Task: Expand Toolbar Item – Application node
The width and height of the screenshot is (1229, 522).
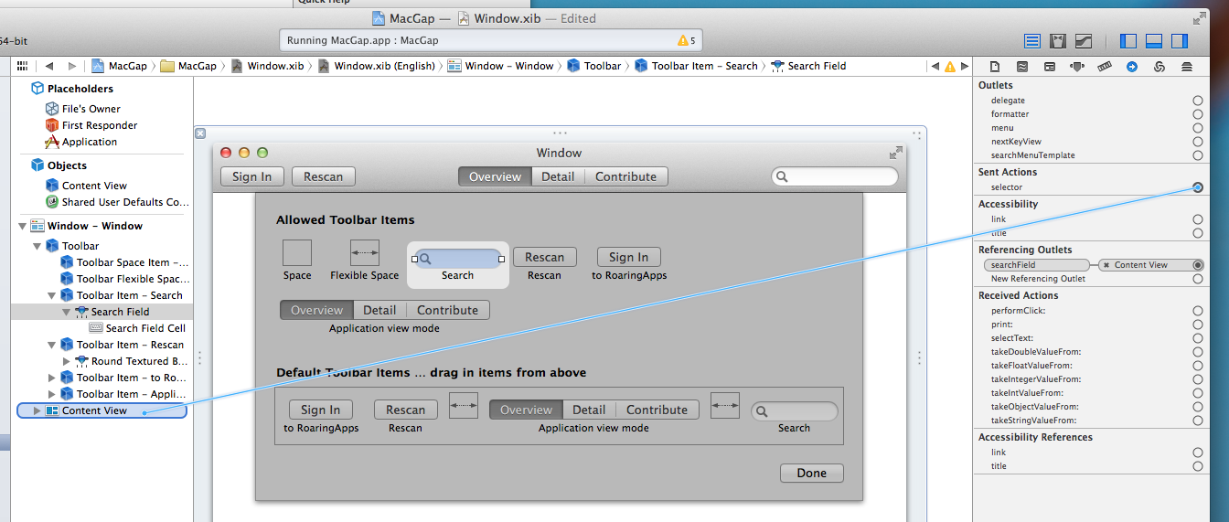Action: click(x=52, y=394)
